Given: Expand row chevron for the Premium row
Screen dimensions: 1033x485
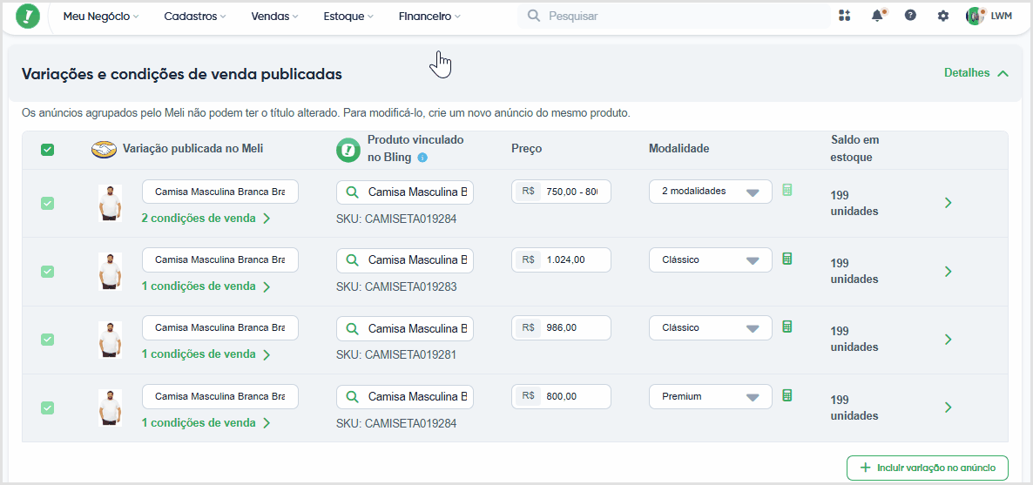Looking at the screenshot, I should (948, 408).
